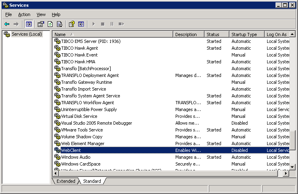Image resolution: width=298 pixels, height=194 pixels.
Task: Click the Visual Studio 2005 Remote Debugger icon
Action: coord(57,123)
